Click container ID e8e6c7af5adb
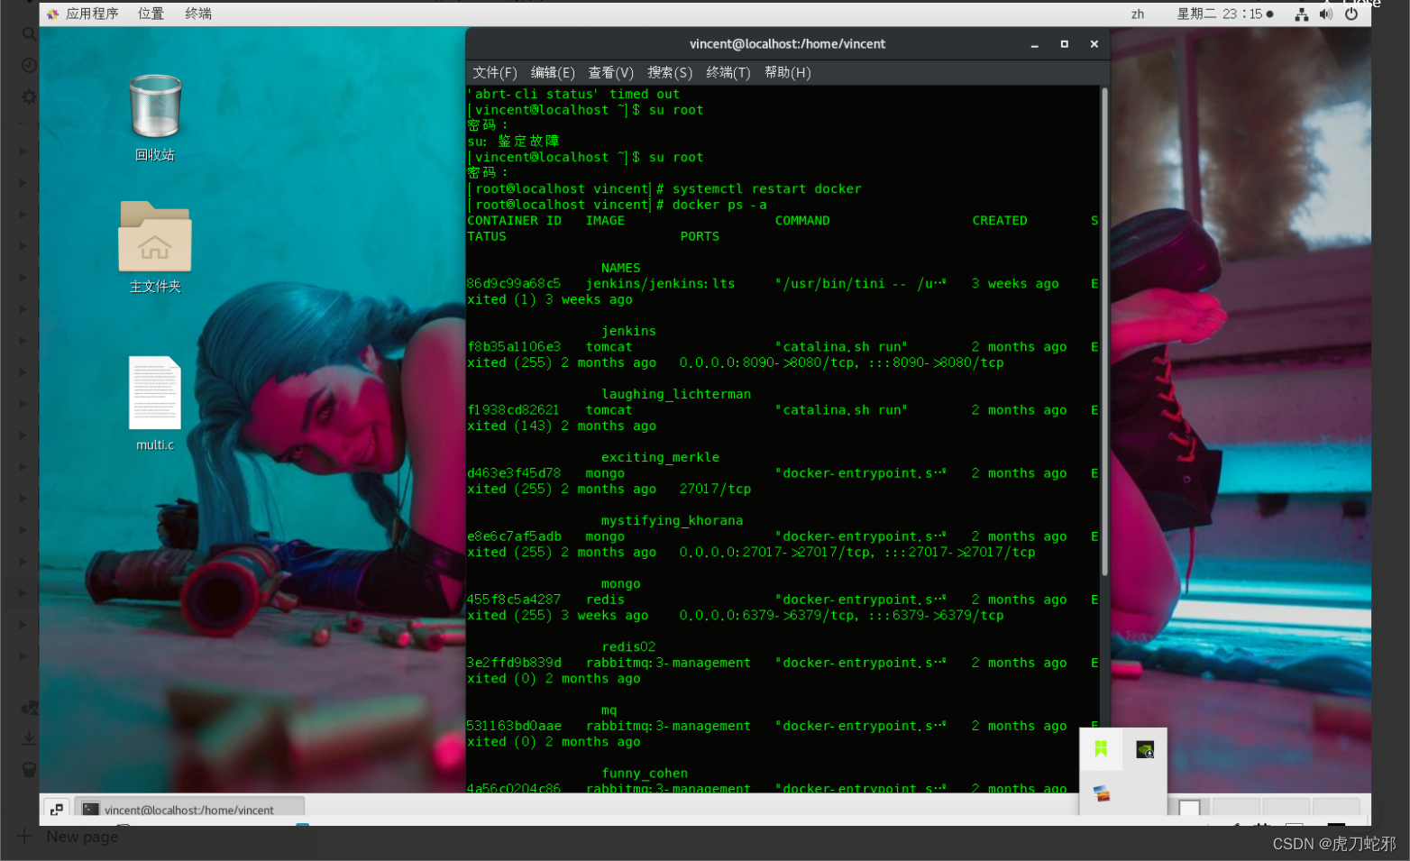Screen dimensions: 1410x861 coord(514,536)
